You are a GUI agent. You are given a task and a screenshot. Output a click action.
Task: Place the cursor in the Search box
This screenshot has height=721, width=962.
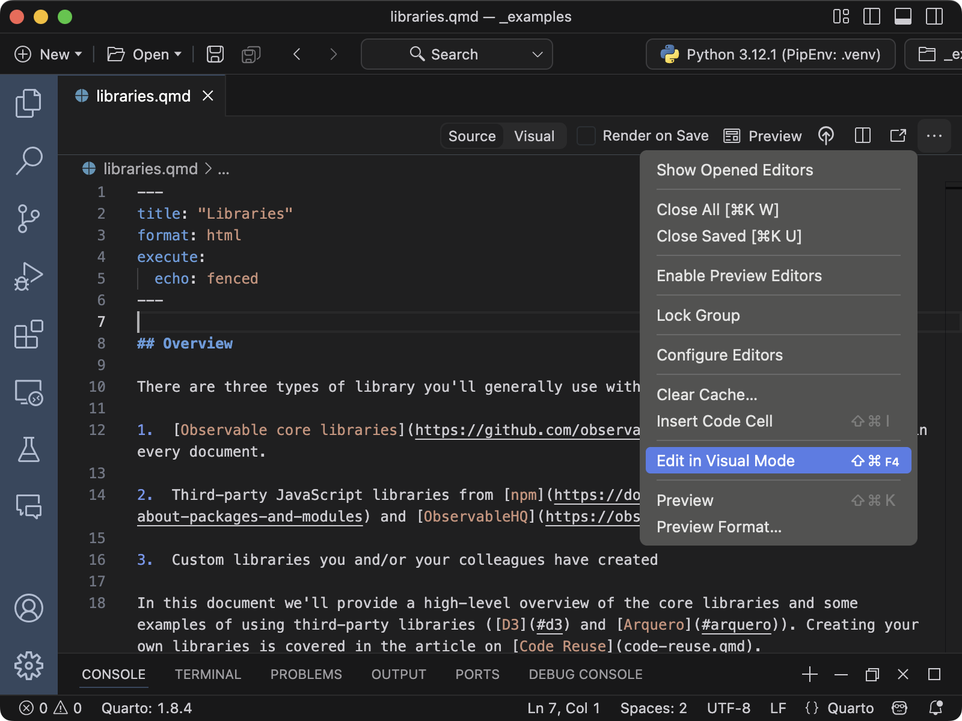click(454, 54)
